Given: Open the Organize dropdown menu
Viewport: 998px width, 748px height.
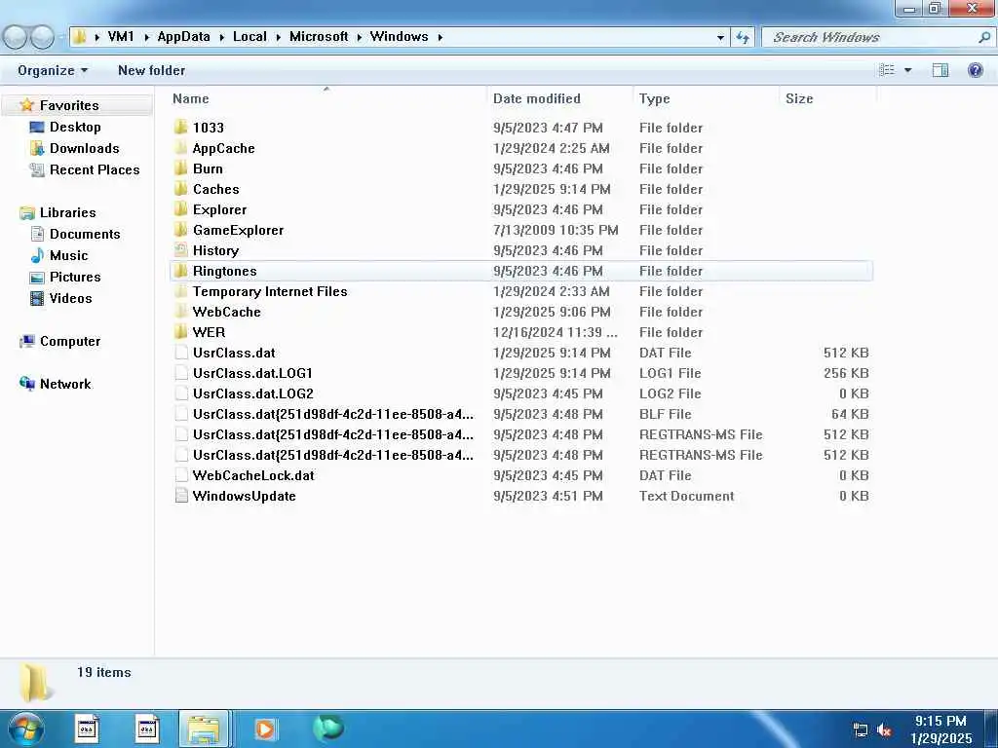Looking at the screenshot, I should 53,70.
